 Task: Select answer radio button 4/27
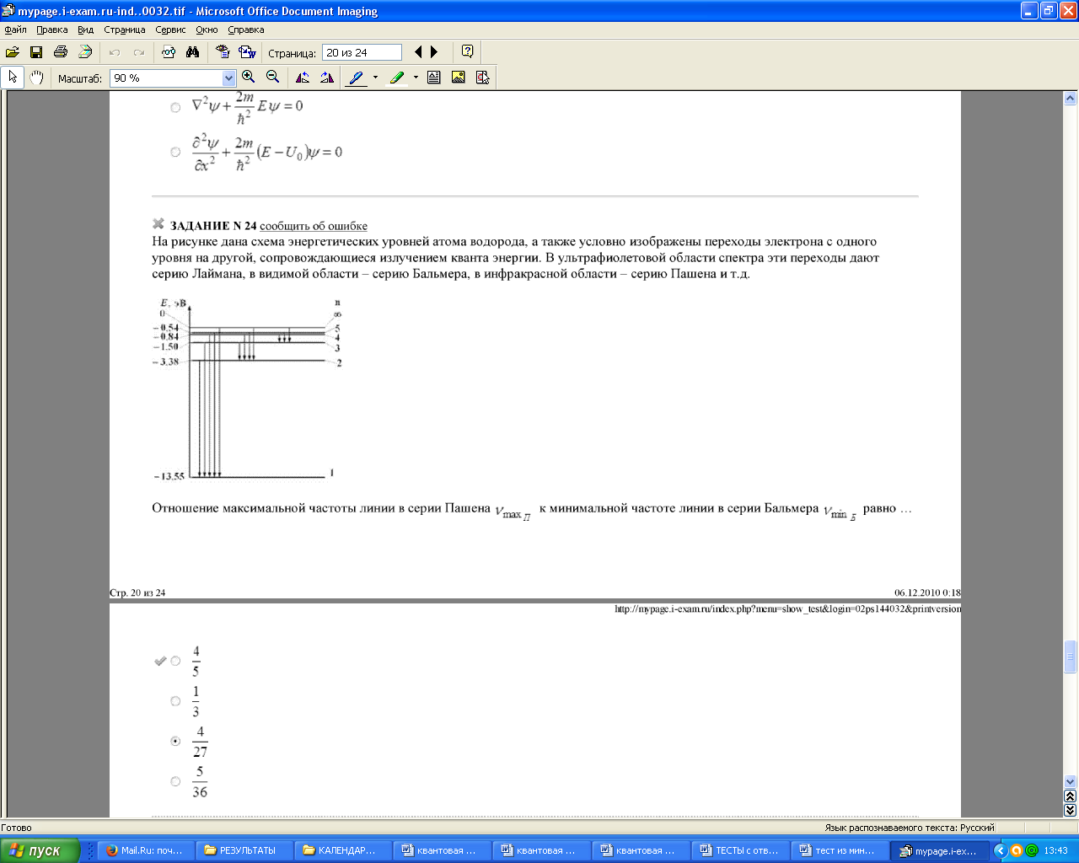(175, 742)
